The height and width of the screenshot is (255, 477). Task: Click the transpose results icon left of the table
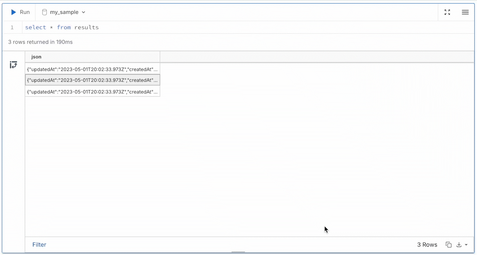(x=13, y=65)
